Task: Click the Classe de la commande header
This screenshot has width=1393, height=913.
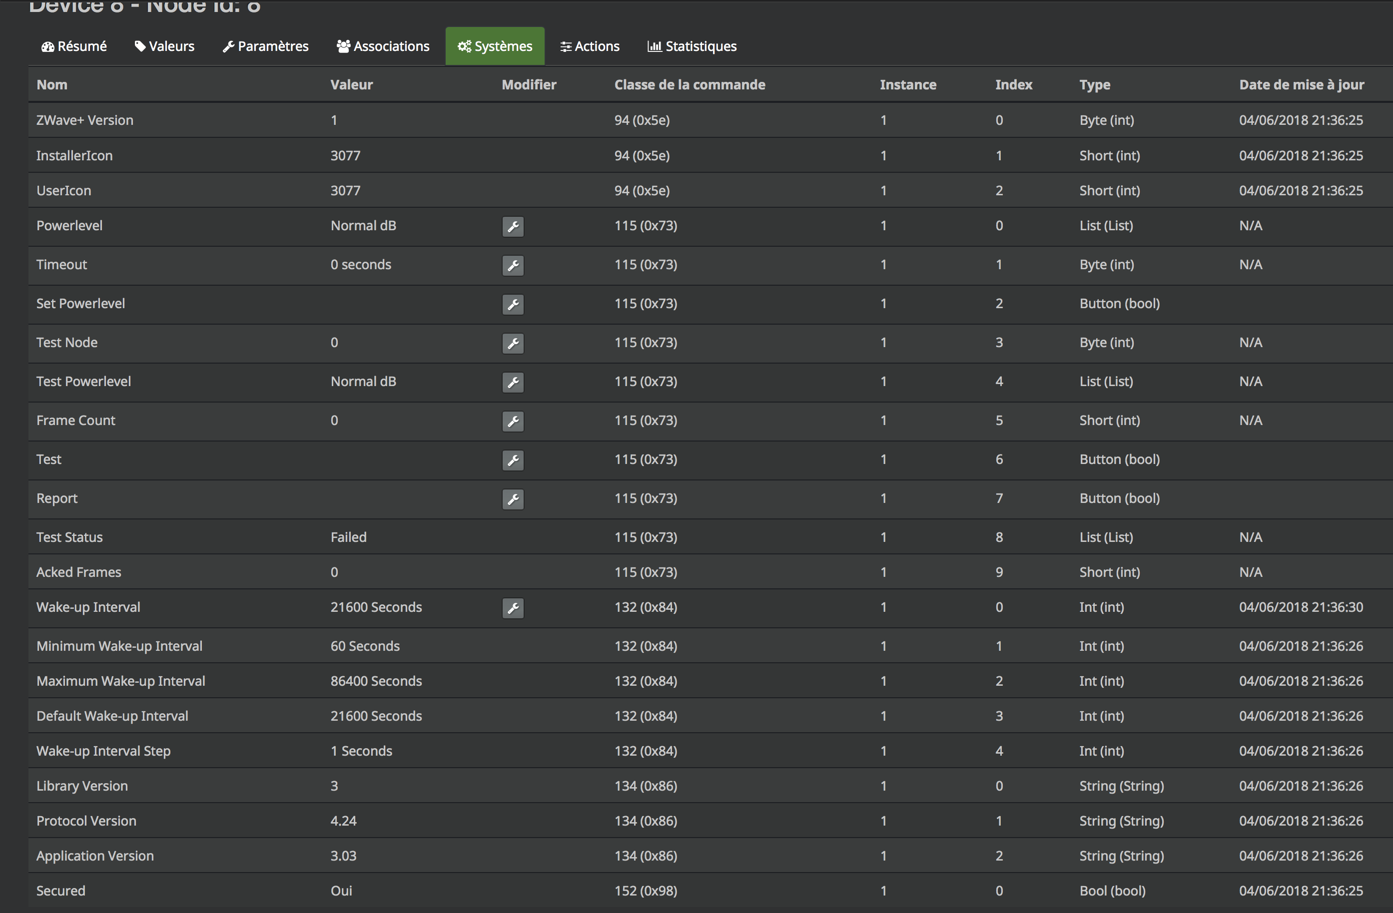Action: (x=690, y=85)
